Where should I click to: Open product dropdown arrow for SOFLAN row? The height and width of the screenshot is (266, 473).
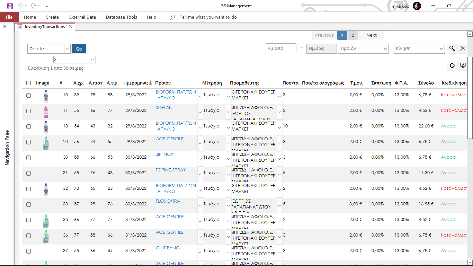pyautogui.click(x=200, y=112)
